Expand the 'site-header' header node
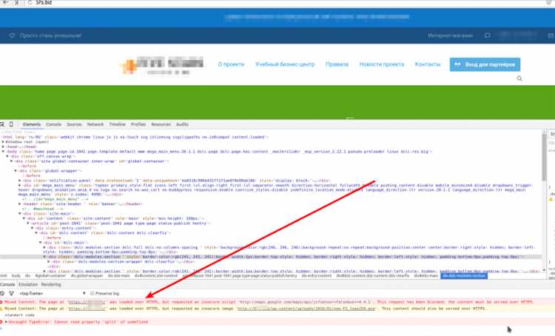 coord(20,204)
